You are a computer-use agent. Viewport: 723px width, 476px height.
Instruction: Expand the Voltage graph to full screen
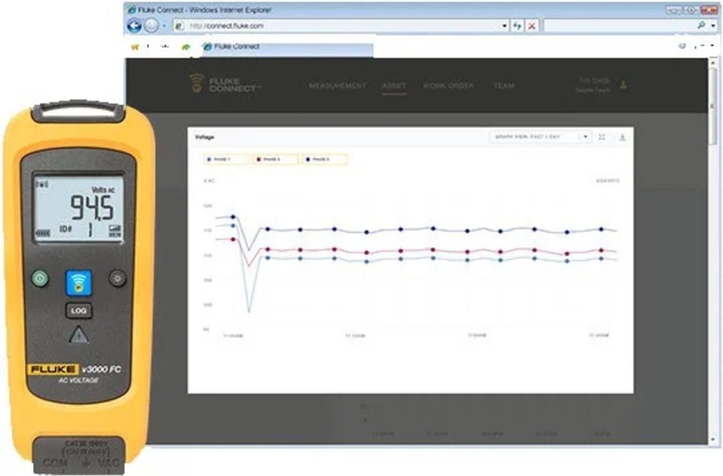tap(602, 137)
